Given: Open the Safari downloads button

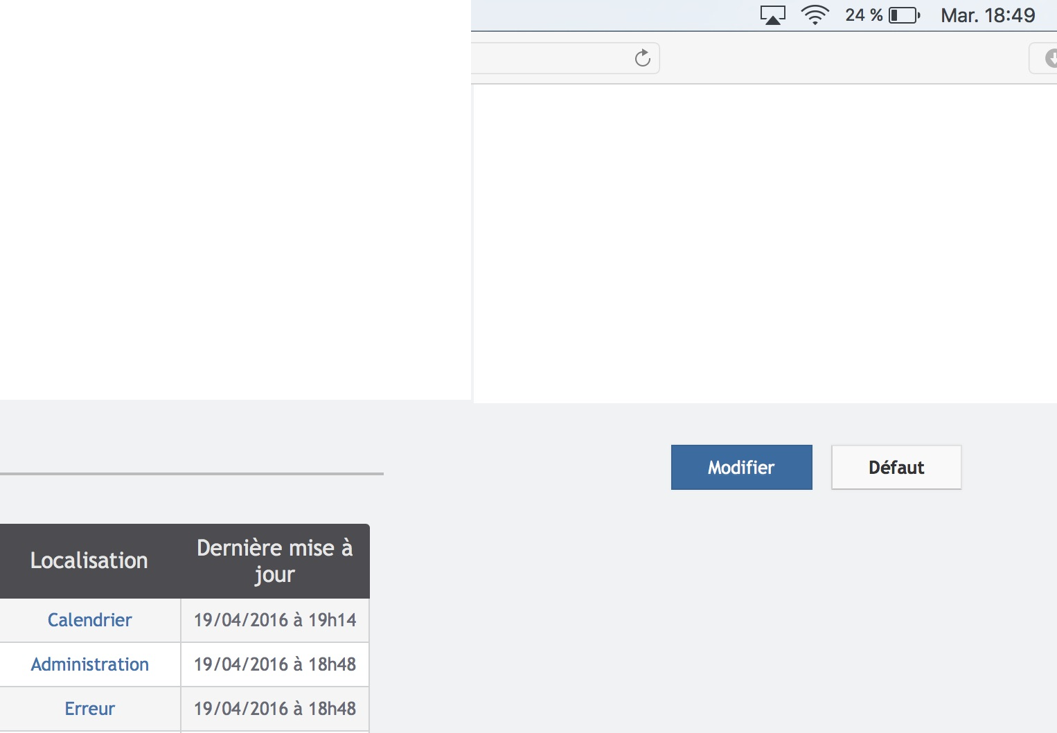Looking at the screenshot, I should (1049, 59).
